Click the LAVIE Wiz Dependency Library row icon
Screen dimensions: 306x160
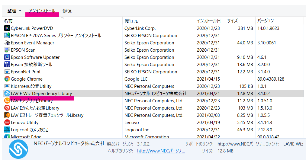click(x=7, y=94)
